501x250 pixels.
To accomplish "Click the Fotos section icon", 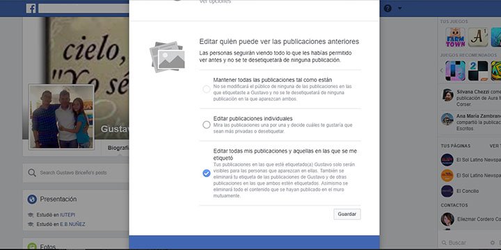I will click(x=32, y=247).
